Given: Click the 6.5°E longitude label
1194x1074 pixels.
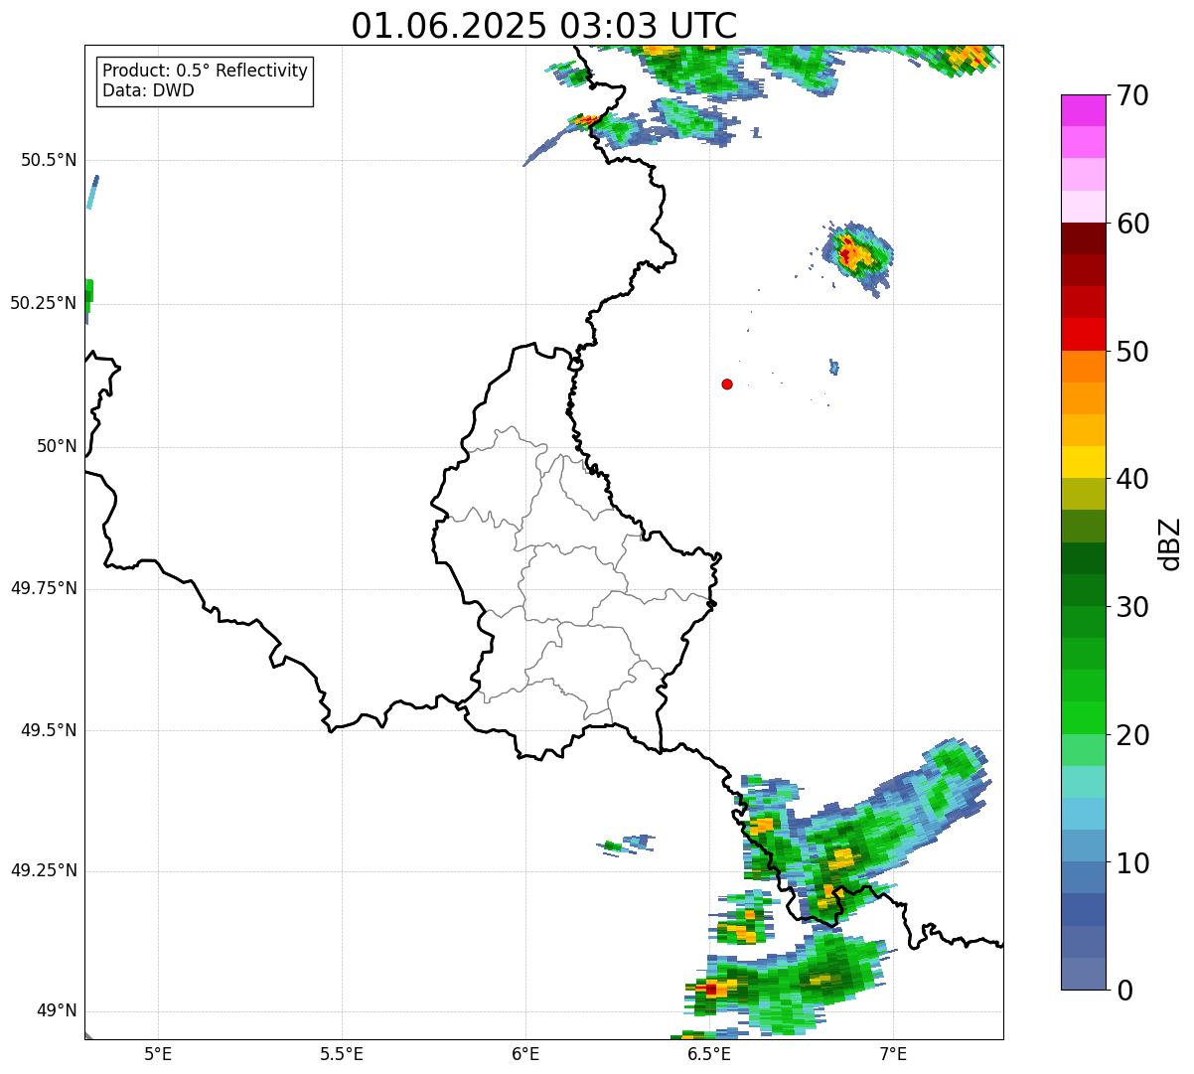Looking at the screenshot, I should (x=709, y=1053).
